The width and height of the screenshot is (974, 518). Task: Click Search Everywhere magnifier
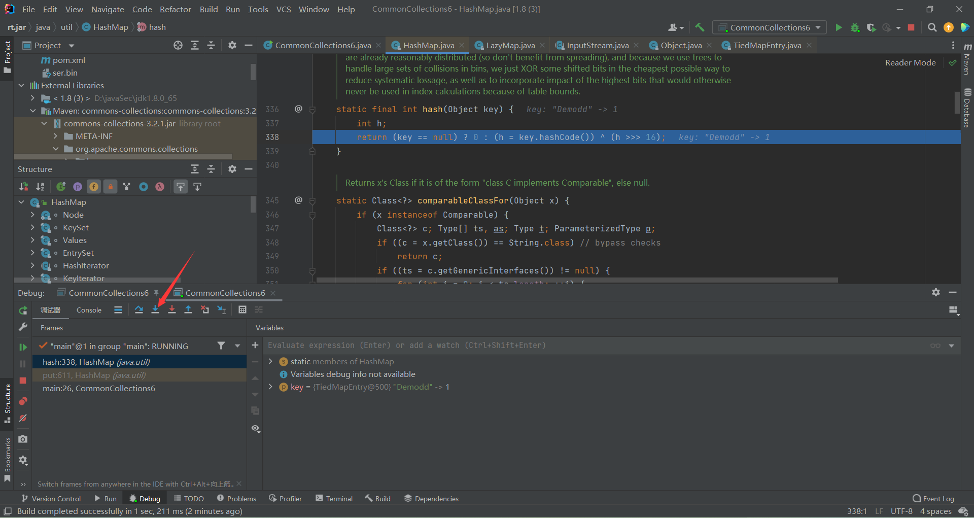coord(932,27)
